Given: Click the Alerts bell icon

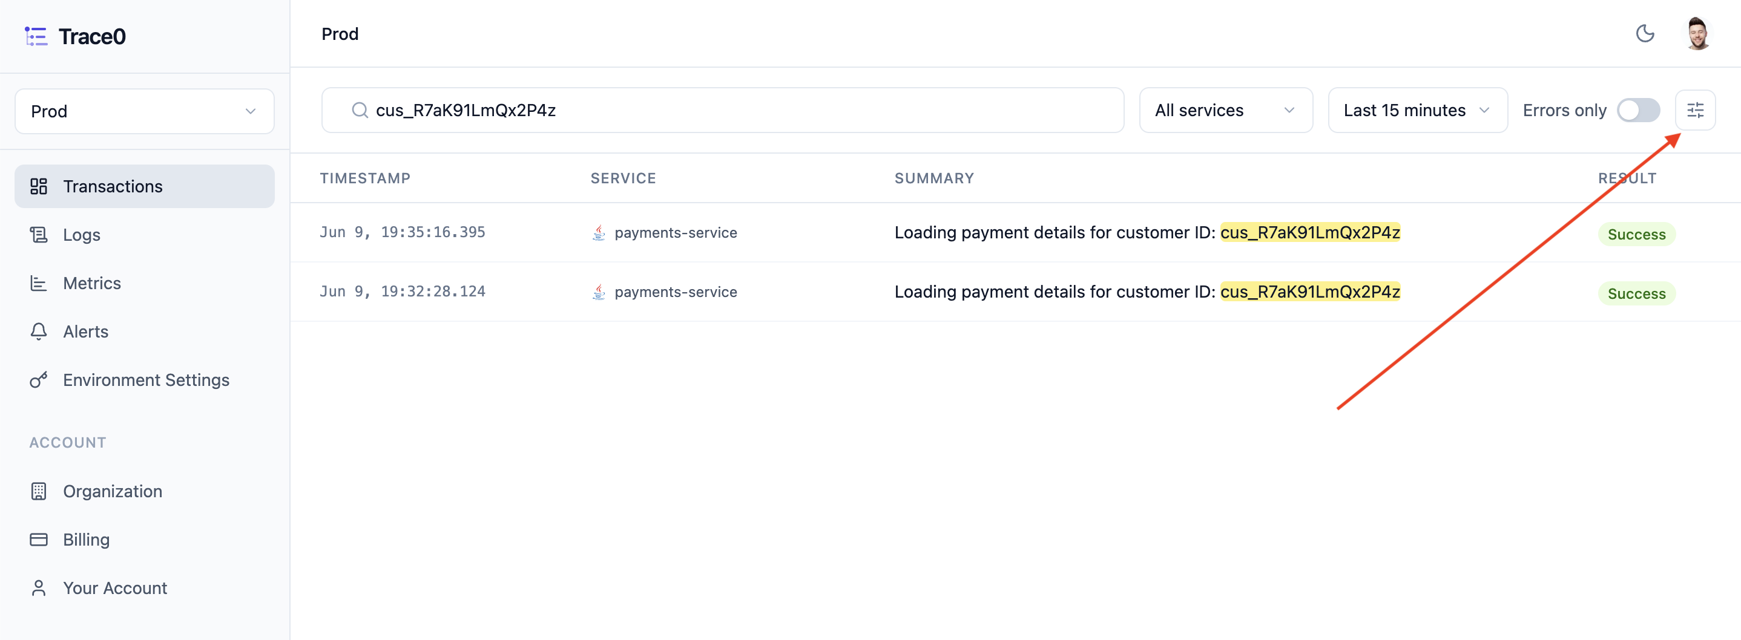Looking at the screenshot, I should pyautogui.click(x=39, y=331).
